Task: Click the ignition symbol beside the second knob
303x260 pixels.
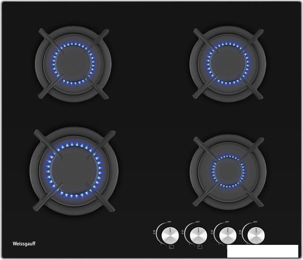Action: pyautogui.click(x=183, y=232)
